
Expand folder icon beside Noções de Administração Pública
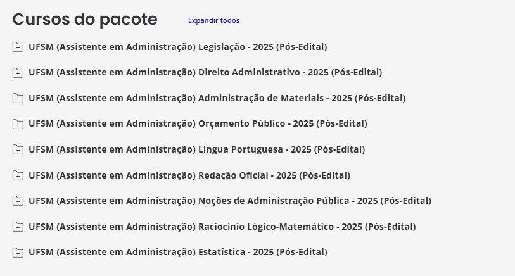(x=18, y=201)
